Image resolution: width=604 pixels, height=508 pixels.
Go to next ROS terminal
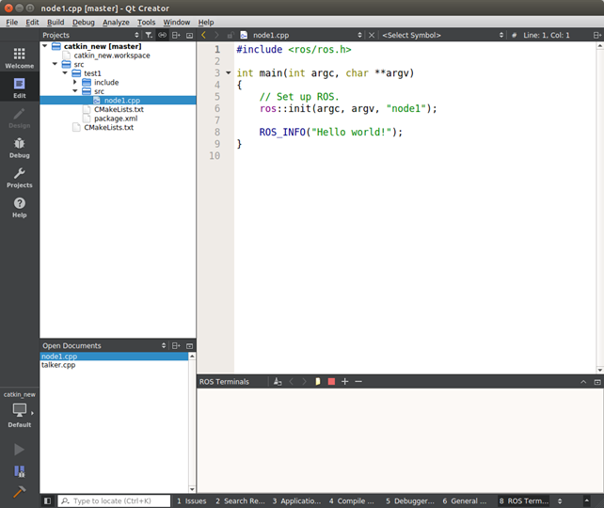coord(304,381)
